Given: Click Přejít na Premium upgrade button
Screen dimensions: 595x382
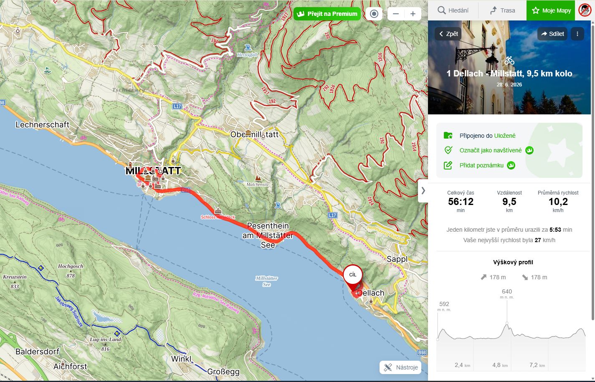Looking at the screenshot, I should click(327, 14).
